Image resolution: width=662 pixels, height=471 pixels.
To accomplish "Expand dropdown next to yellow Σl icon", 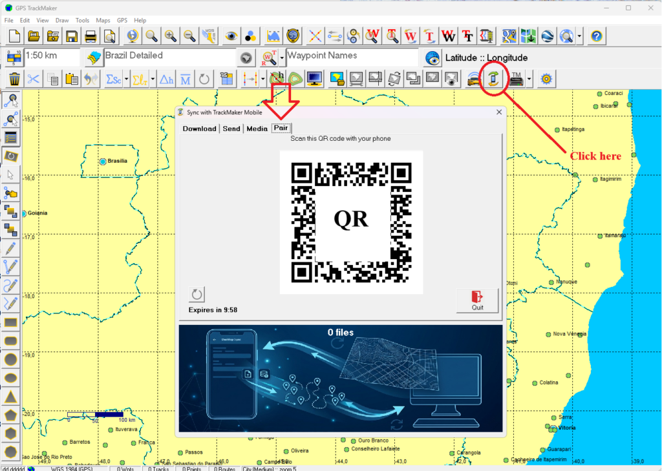I will 153,79.
